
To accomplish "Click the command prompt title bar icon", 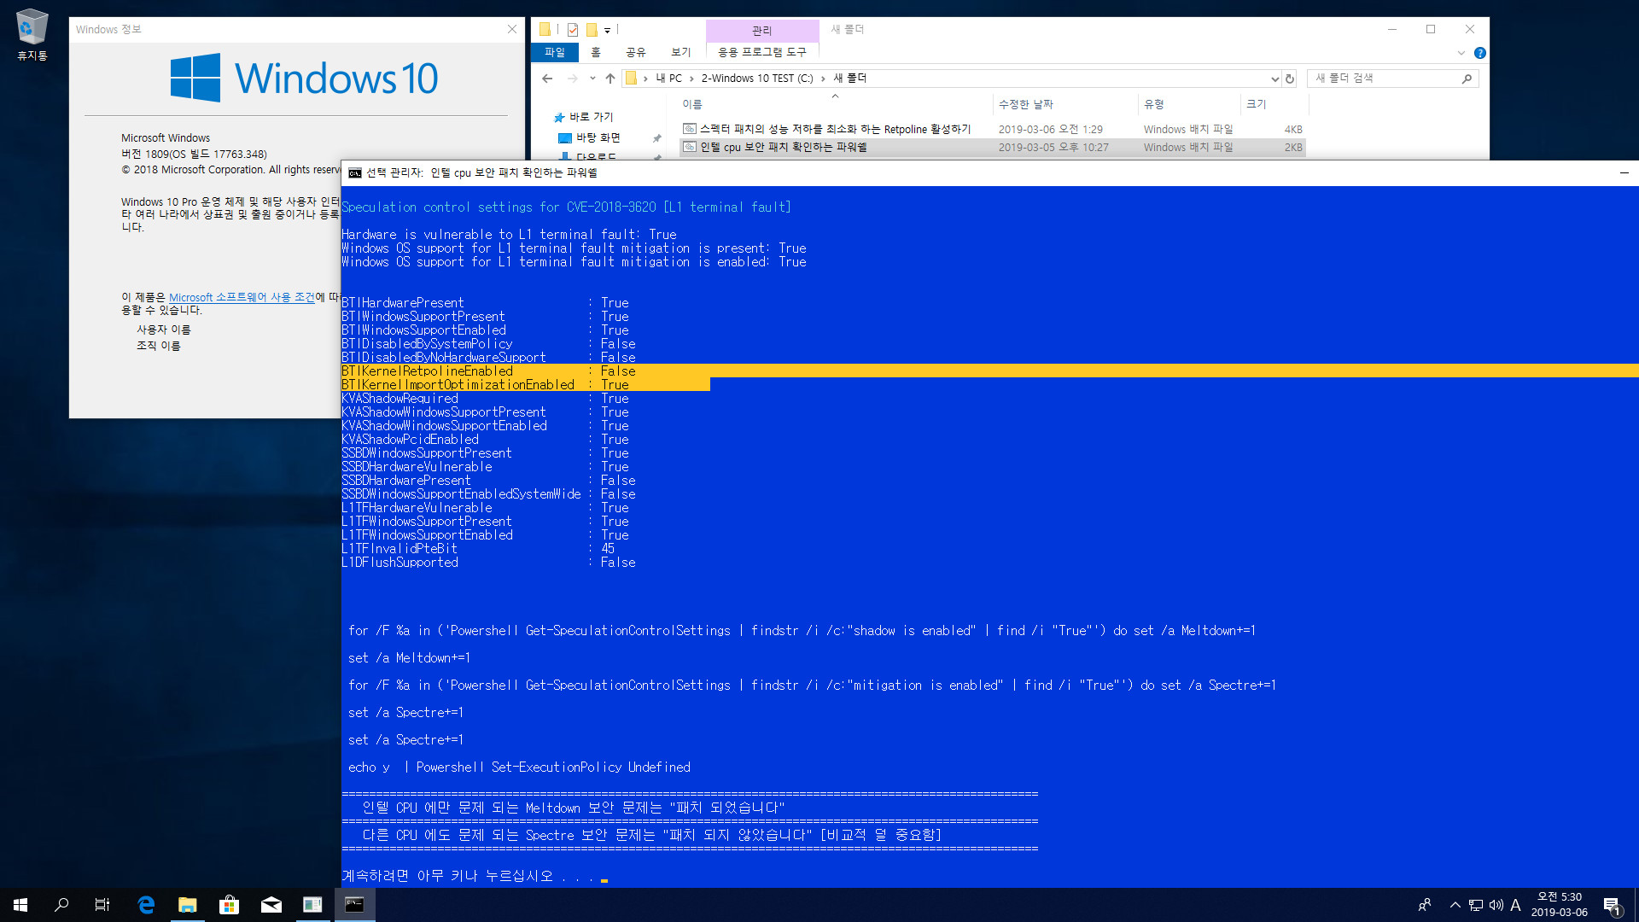I will click(355, 172).
